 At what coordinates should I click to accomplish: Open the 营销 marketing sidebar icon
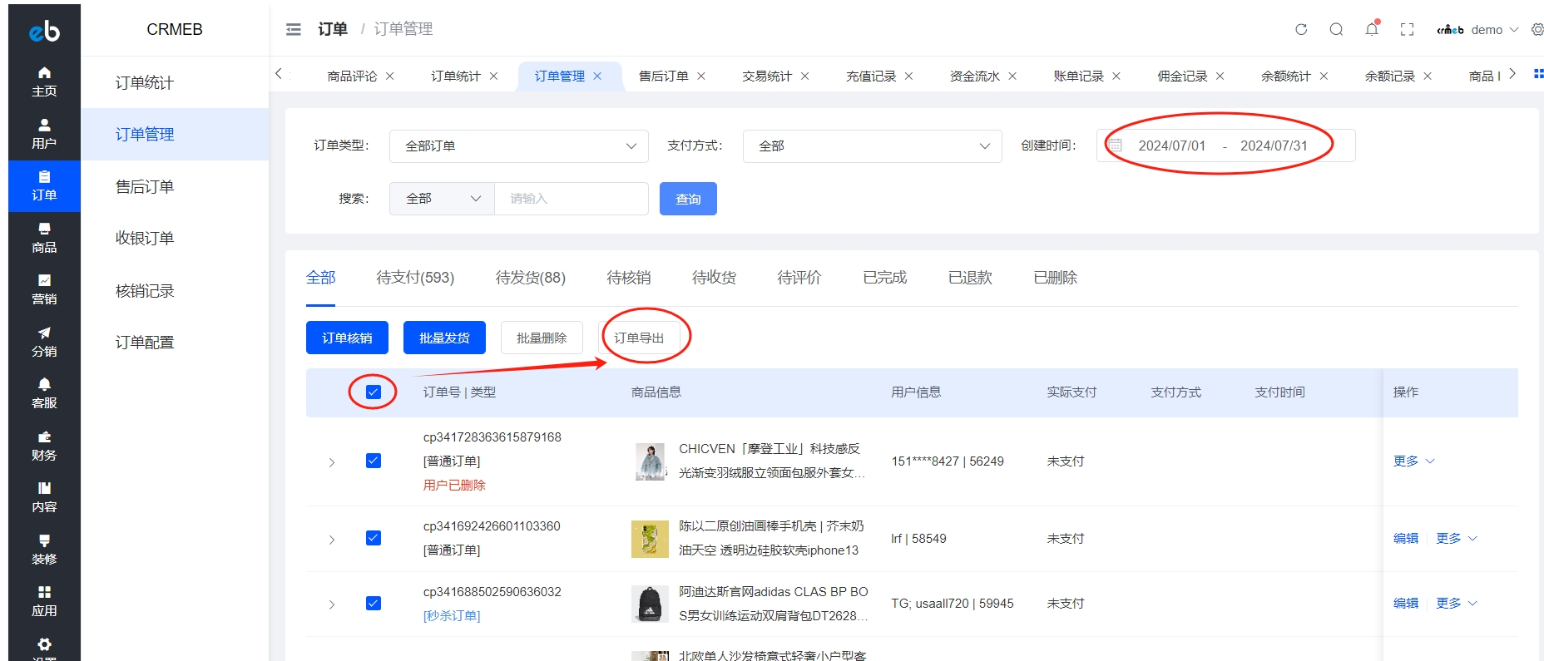click(x=44, y=289)
